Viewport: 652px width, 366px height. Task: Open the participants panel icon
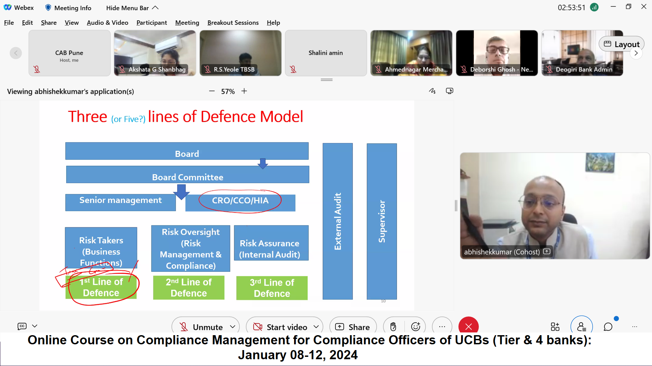tap(581, 327)
